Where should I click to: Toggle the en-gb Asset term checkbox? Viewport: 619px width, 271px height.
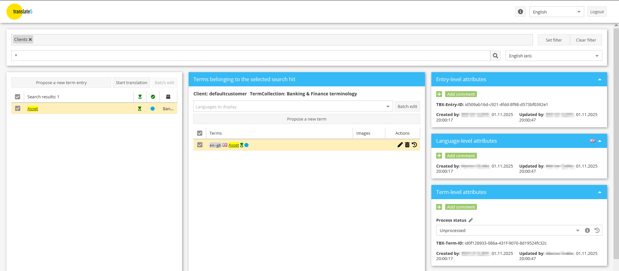point(200,145)
